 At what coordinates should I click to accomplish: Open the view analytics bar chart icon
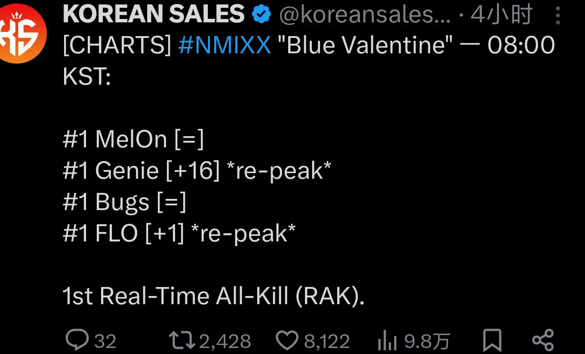click(387, 342)
